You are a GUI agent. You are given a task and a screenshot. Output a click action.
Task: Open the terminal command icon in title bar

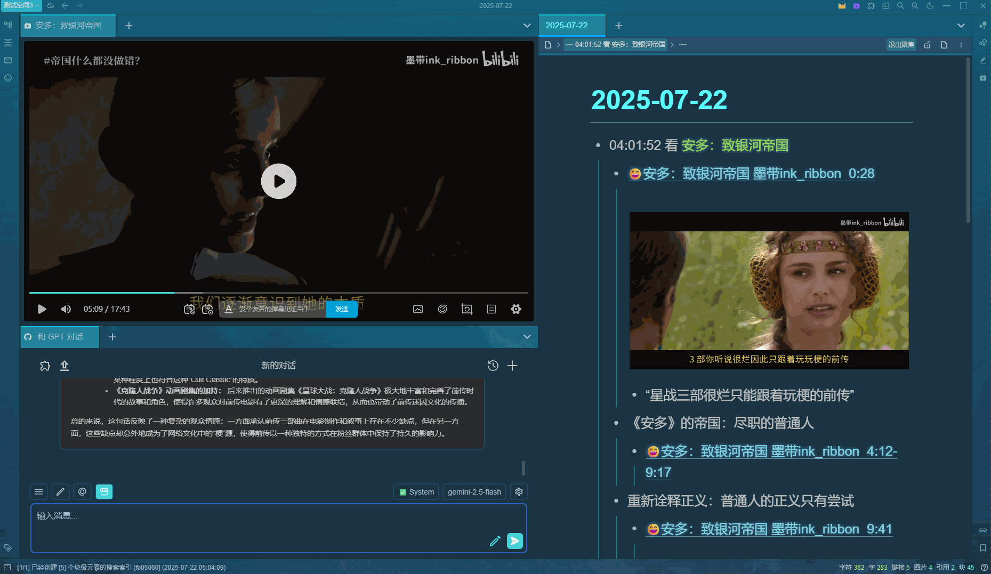coord(885,6)
